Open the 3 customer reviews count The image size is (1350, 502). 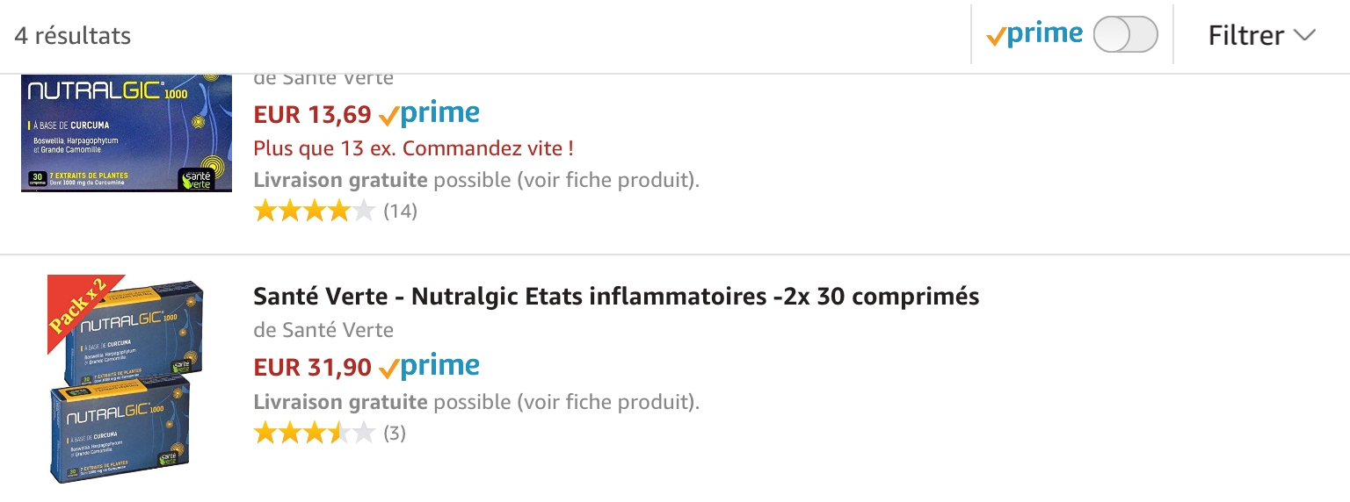(395, 433)
